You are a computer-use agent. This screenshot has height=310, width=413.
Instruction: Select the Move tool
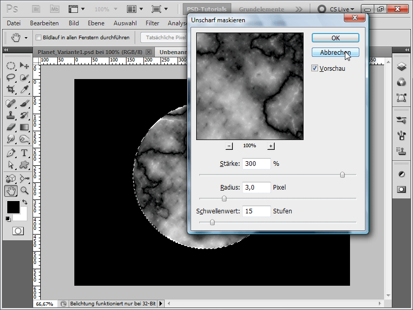[24, 66]
